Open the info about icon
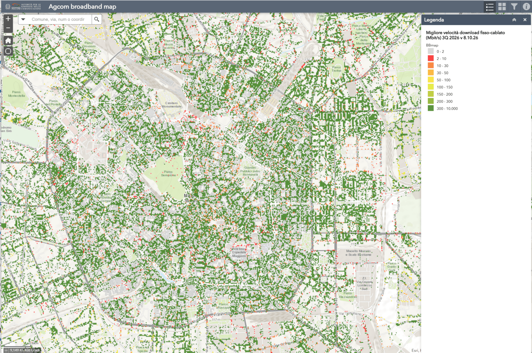 526,7
